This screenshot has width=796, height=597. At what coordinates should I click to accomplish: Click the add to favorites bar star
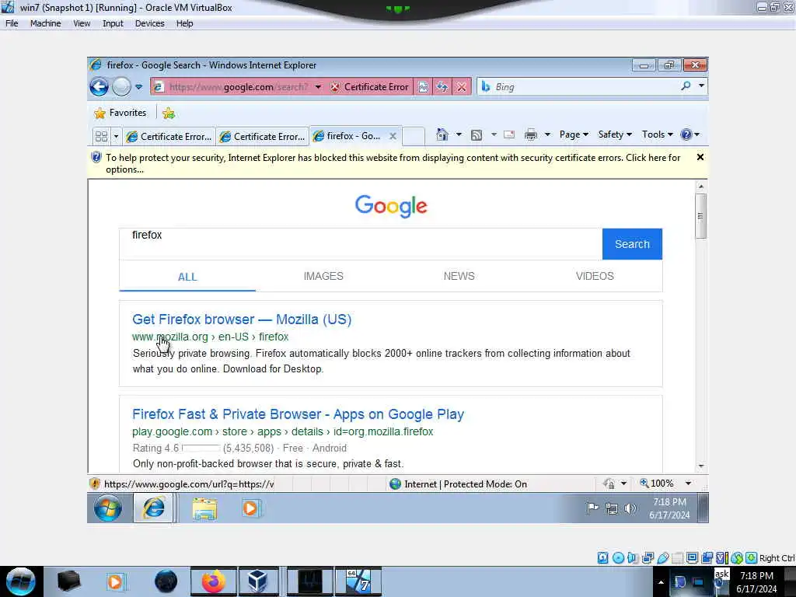tap(169, 113)
